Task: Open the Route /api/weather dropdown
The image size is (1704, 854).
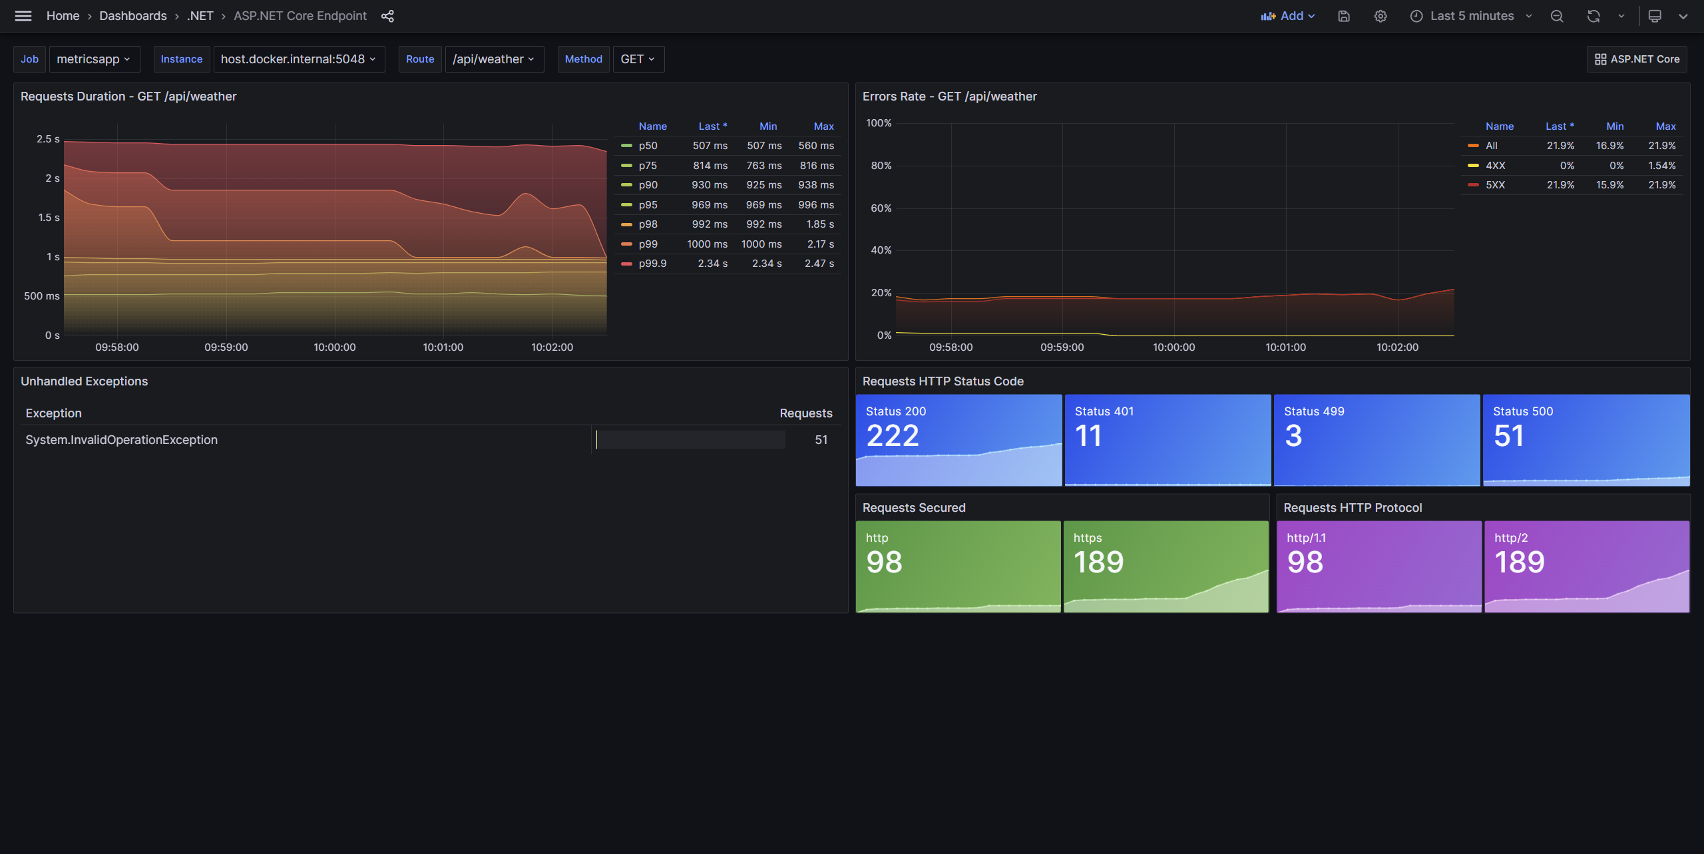Action: click(494, 59)
